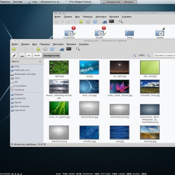Image resolution: width=175 pixels, height=175 pixels.
Task: Open Справка menu in oleg window
Action: (126, 17)
